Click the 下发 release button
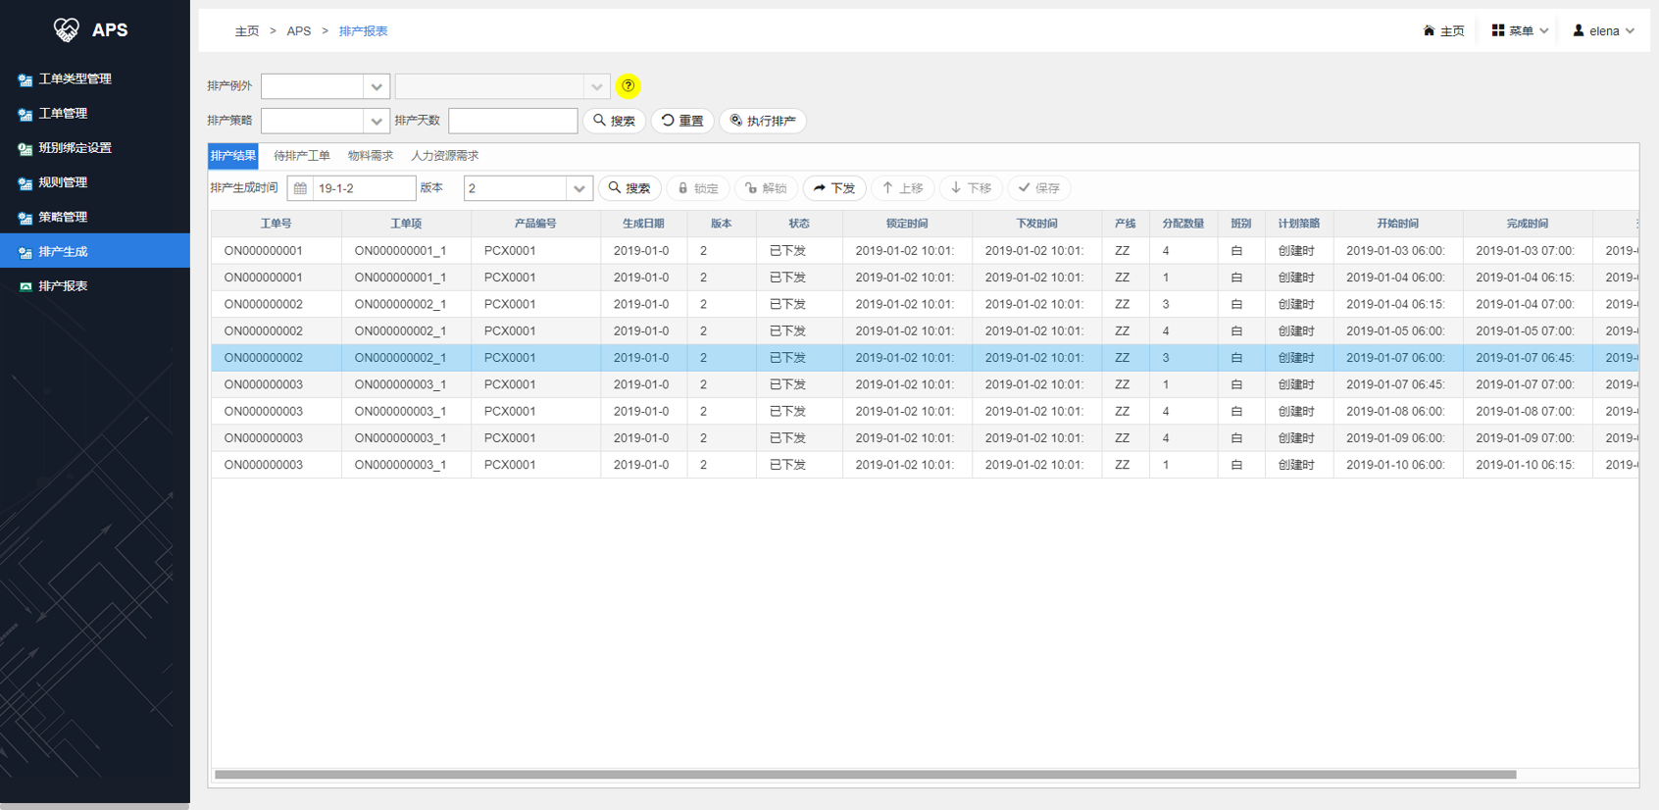 (x=834, y=188)
